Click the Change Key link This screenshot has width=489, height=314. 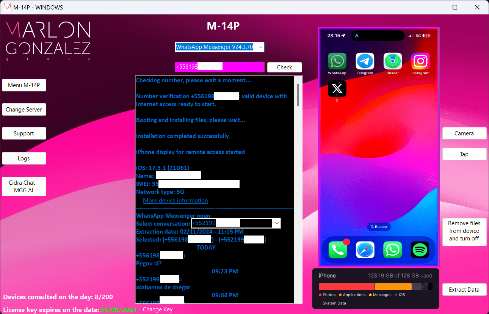[158, 309]
